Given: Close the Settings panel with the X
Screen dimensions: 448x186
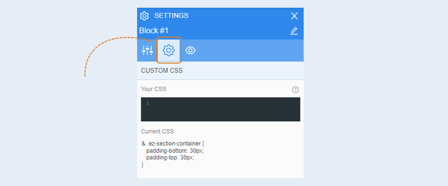Looking at the screenshot, I should coord(294,16).
